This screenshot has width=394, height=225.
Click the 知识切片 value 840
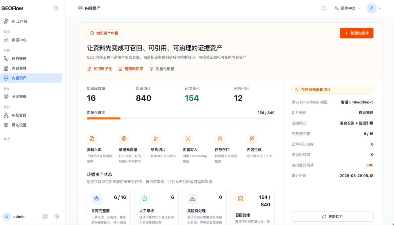143,98
